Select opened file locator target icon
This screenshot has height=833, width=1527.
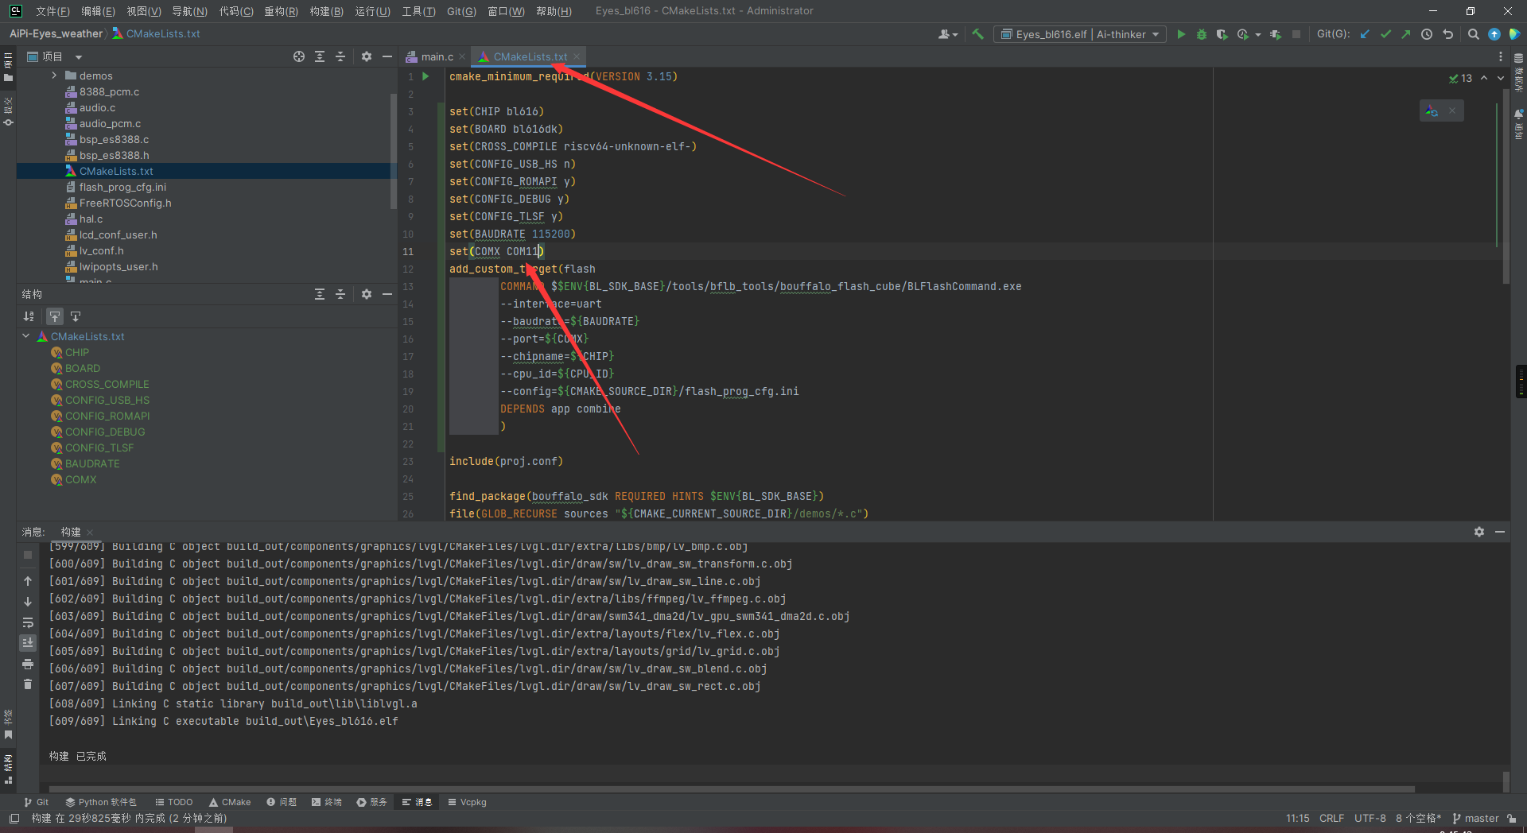pyautogui.click(x=299, y=56)
